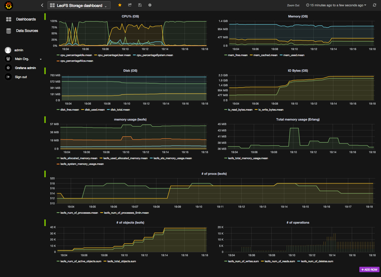Collapse the side menu with back arrow
The width and height of the screenshot is (381, 277).
click(x=42, y=5)
